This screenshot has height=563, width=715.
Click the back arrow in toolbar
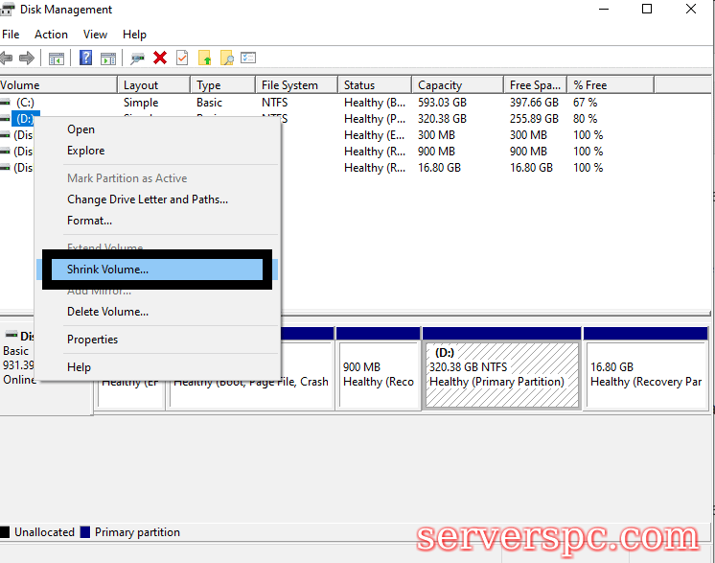pyautogui.click(x=9, y=58)
